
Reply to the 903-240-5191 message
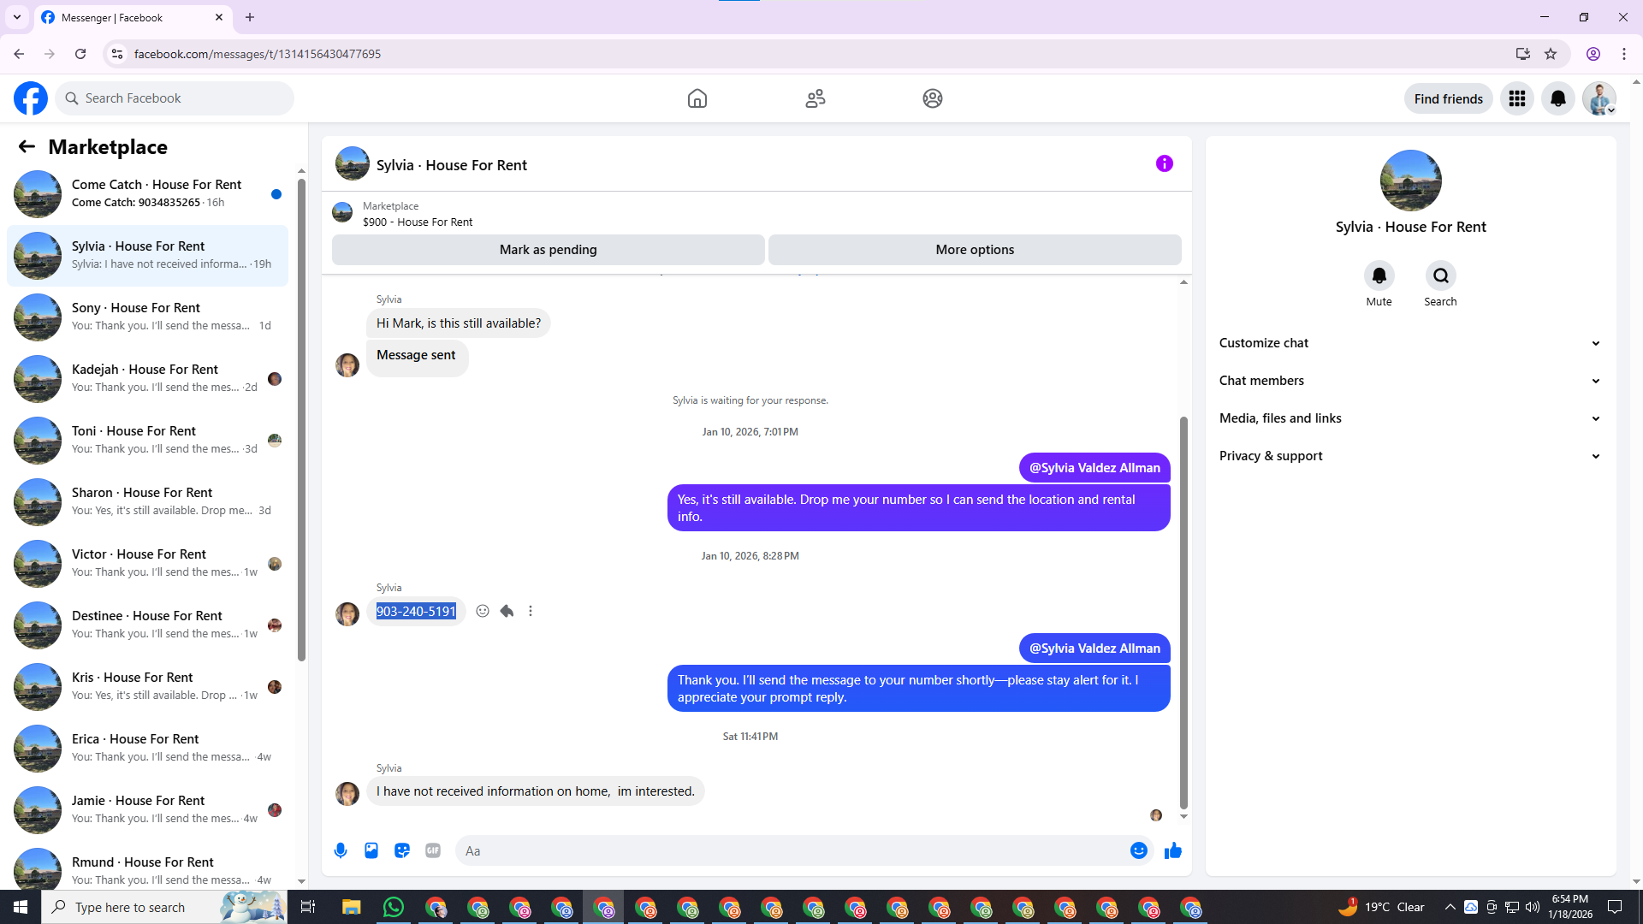[507, 611]
